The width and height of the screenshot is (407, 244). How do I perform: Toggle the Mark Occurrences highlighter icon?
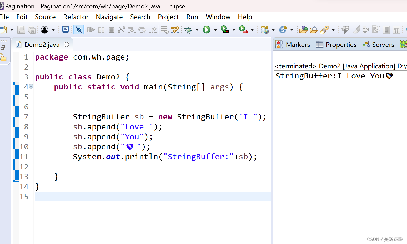pyautogui.click(x=356, y=30)
